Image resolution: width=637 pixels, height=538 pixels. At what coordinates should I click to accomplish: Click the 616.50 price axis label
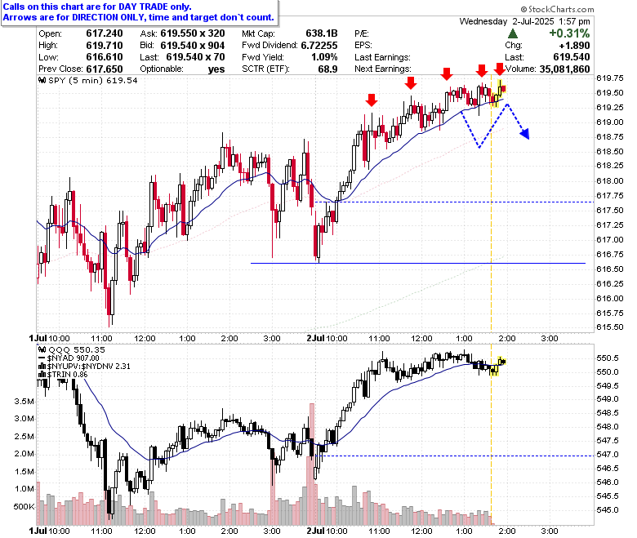610,269
